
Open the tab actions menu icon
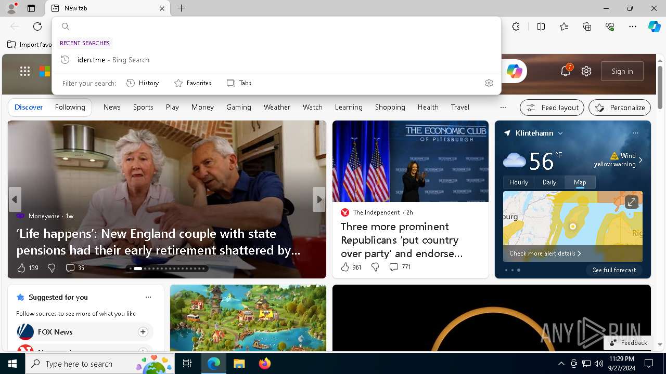(31, 8)
